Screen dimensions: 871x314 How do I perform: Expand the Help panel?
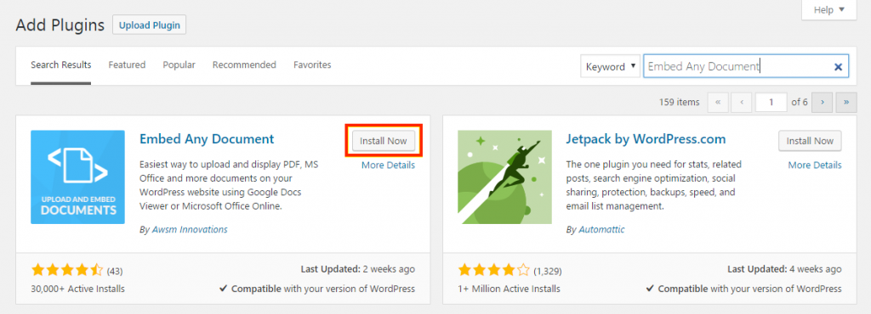(x=828, y=10)
